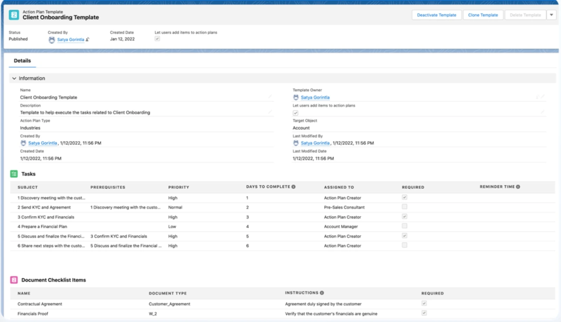
Task: Toggle Required checkbox for Financials Proof document
Action: pyautogui.click(x=424, y=313)
